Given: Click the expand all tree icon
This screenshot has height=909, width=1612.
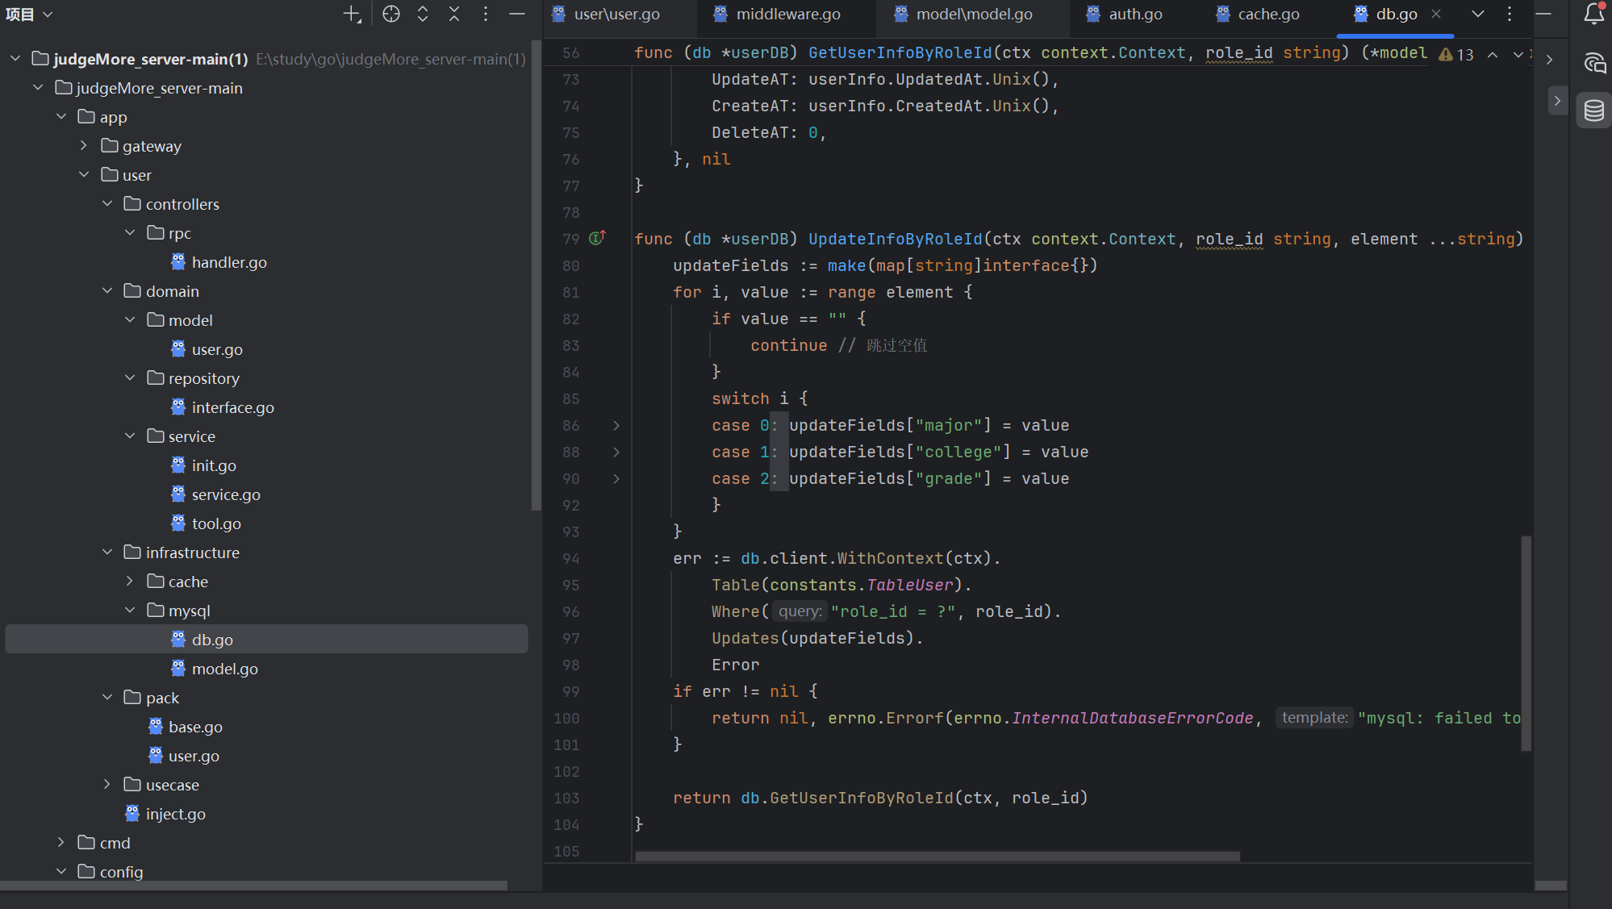Looking at the screenshot, I should pos(423,14).
